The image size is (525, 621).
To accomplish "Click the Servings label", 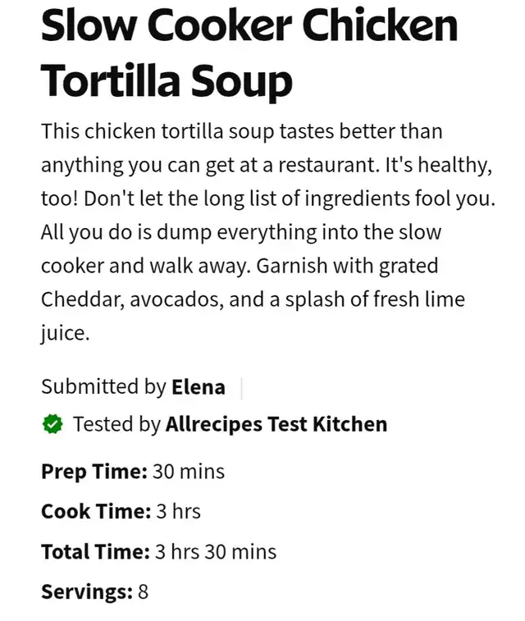I will 87,591.
